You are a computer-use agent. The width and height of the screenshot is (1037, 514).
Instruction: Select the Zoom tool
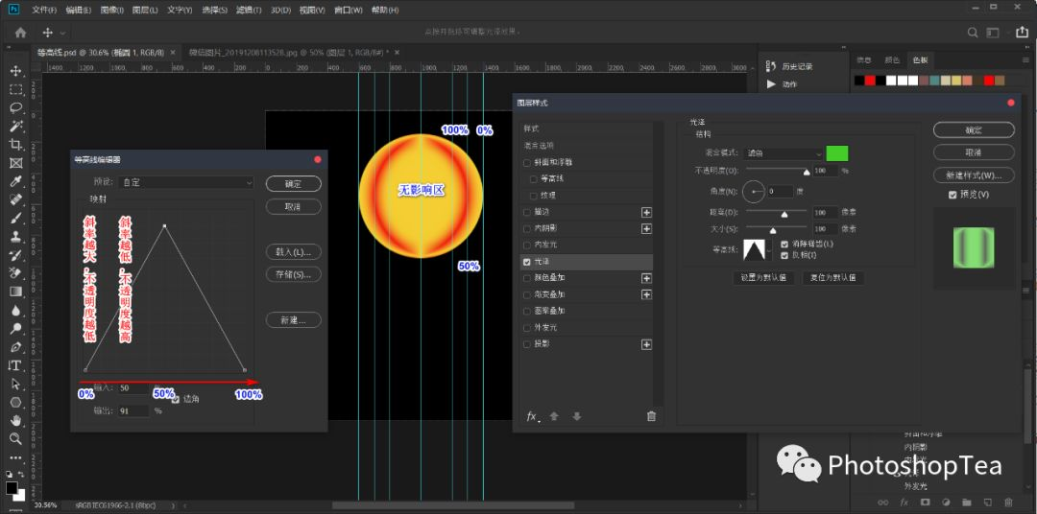[16, 438]
